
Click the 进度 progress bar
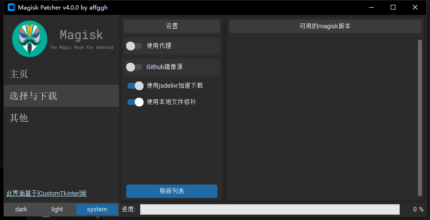pos(270,209)
